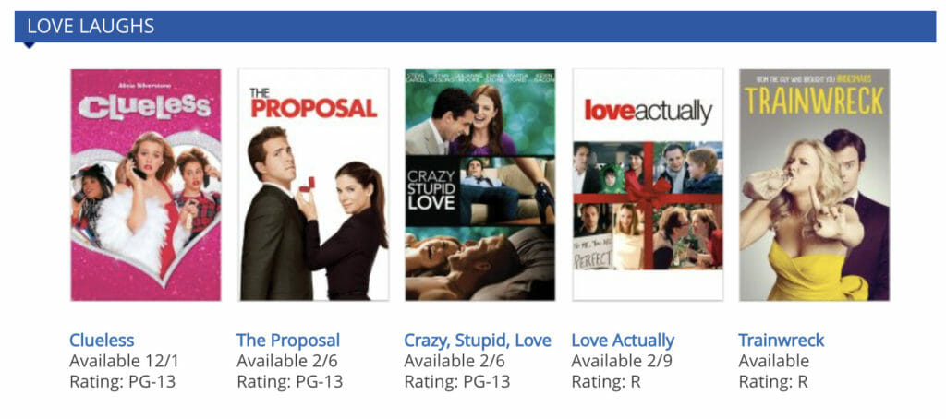The width and height of the screenshot is (946, 419).
Task: Select The Proposal poster image
Action: (x=313, y=185)
